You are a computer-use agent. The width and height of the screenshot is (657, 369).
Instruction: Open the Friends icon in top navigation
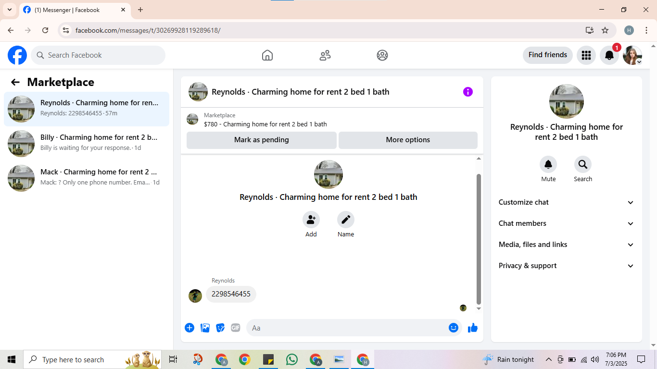(325, 55)
